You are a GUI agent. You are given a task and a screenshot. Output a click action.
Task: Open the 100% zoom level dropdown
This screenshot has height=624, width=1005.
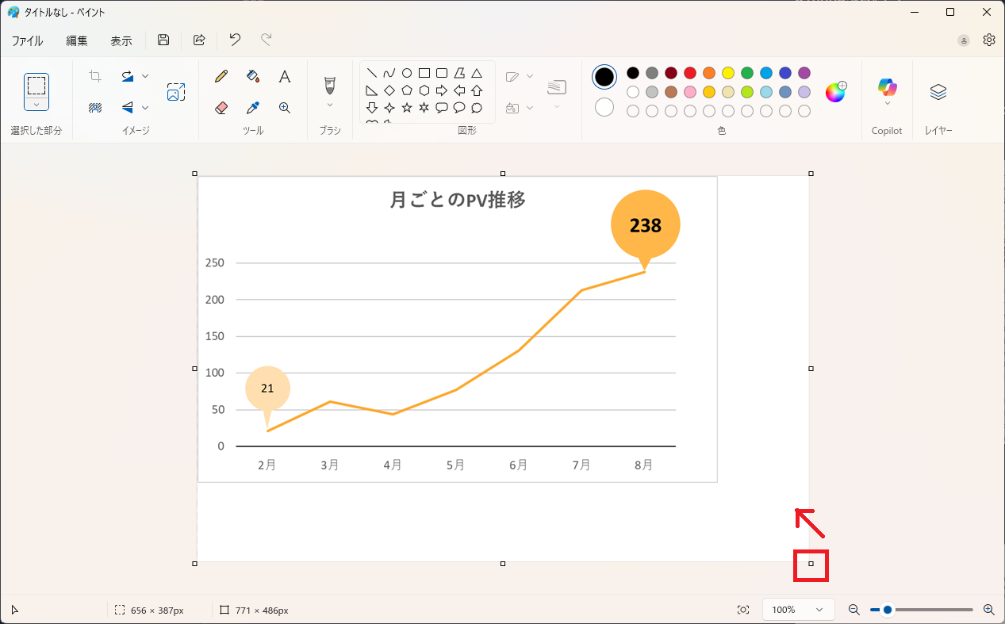797,610
